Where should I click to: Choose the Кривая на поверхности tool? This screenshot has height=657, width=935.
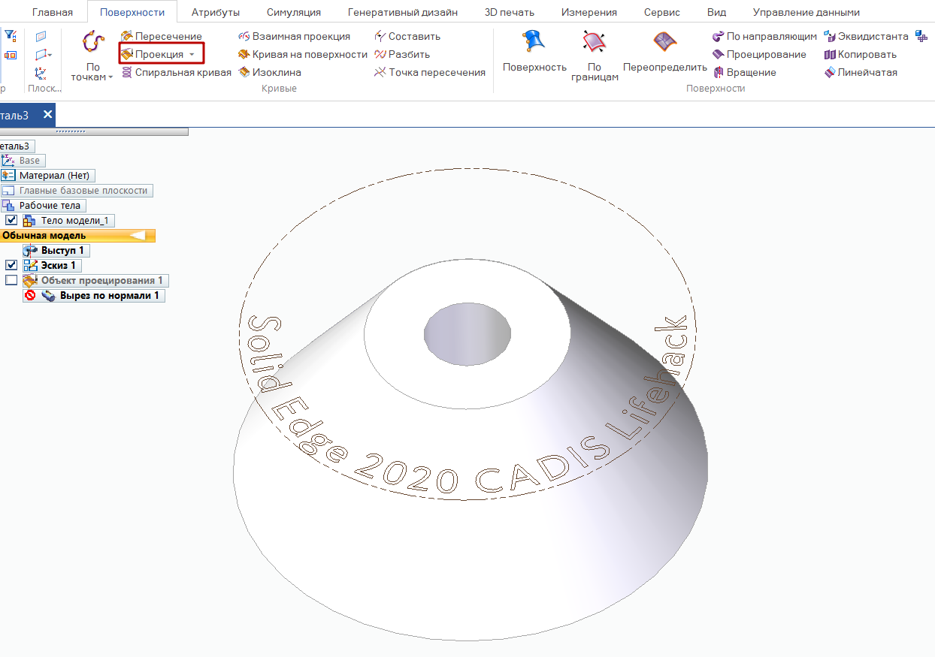(x=303, y=54)
